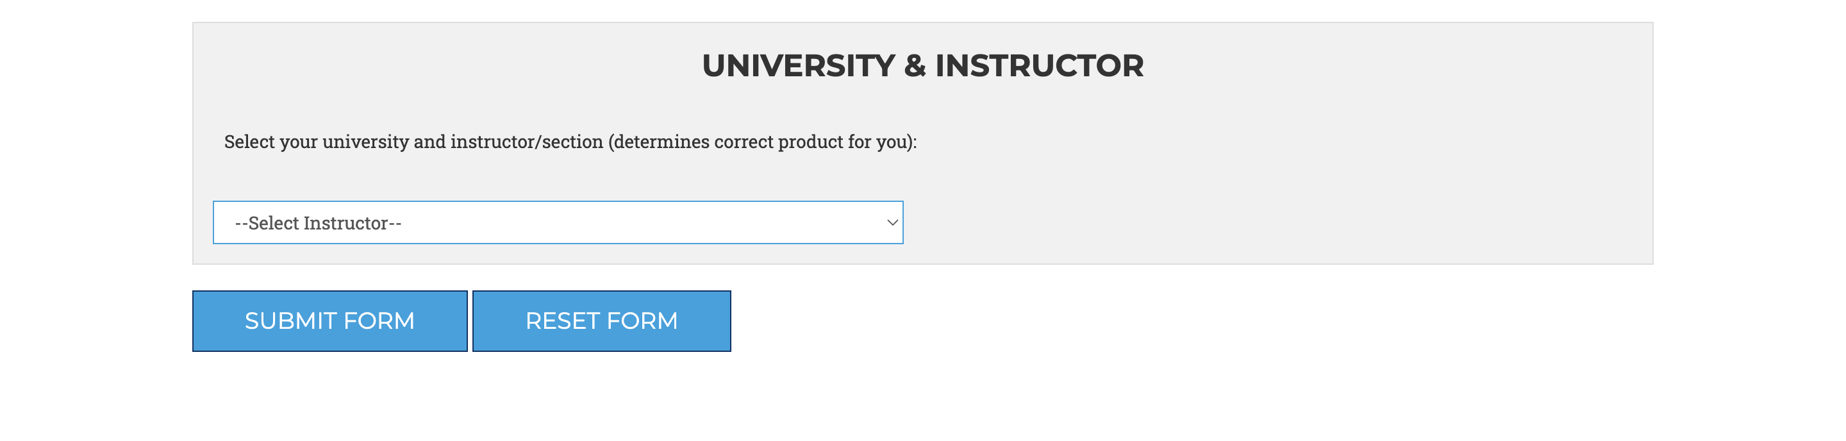This screenshot has width=1846, height=441.
Task: Click the word "INSTRUCTOR" in the heading
Action: tap(1039, 66)
